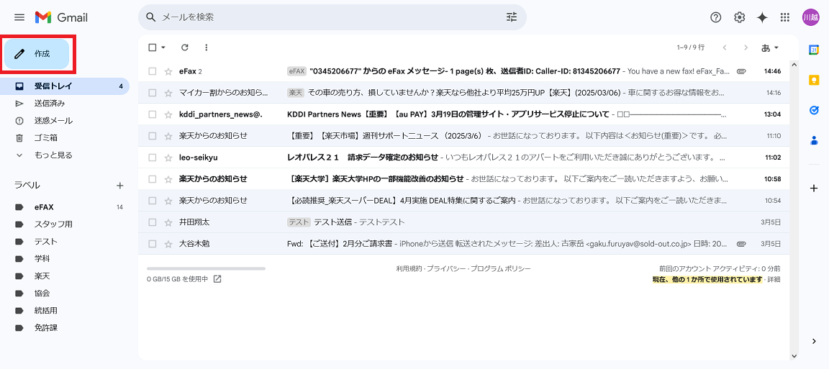Open the settings gear icon
829x369 pixels.
coord(739,17)
